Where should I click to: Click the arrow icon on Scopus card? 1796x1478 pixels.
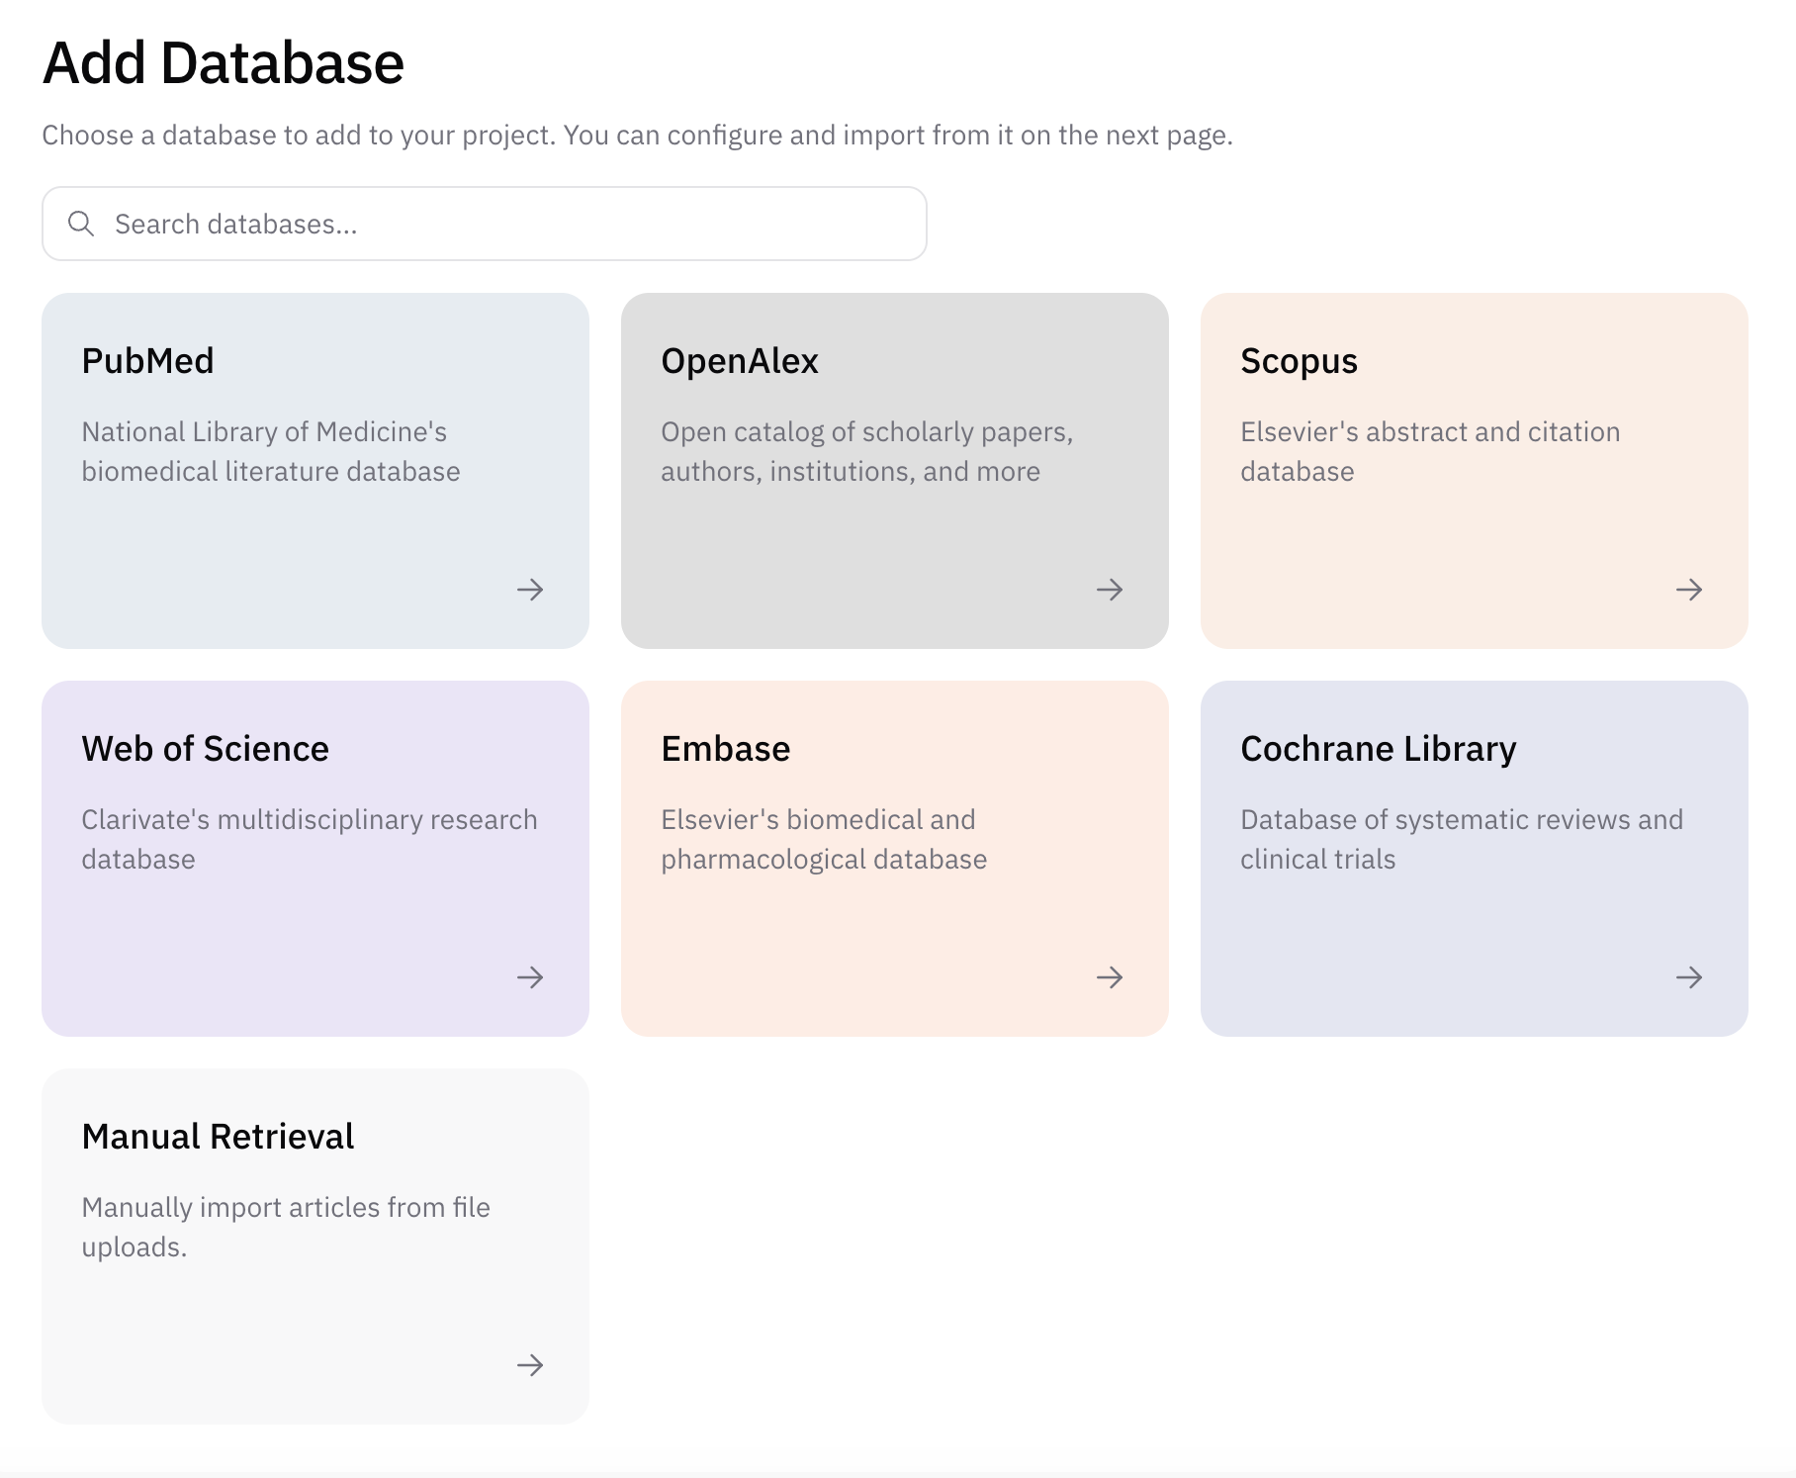[x=1689, y=590]
